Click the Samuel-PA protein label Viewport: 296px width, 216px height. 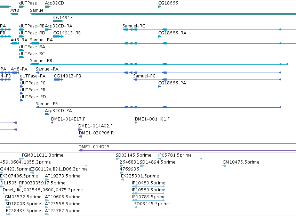47,69
